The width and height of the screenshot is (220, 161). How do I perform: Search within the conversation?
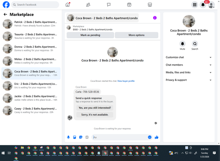(195, 44)
